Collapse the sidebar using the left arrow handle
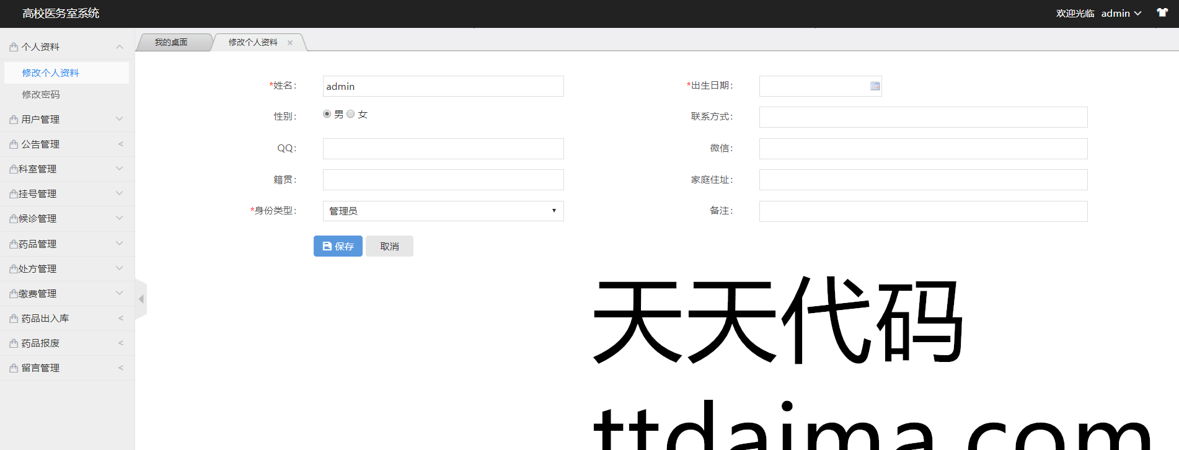Viewport: 1179px width, 450px height. (x=141, y=299)
